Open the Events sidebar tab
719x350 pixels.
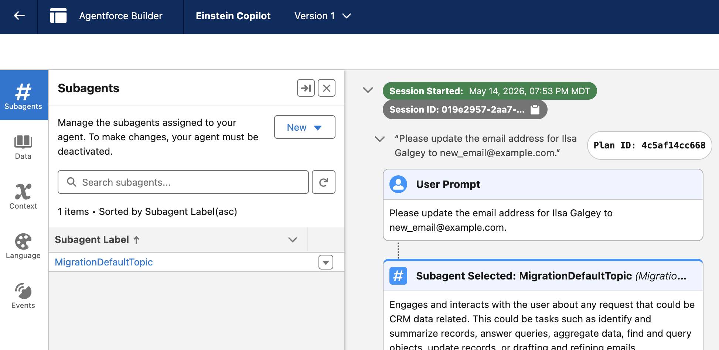23,296
